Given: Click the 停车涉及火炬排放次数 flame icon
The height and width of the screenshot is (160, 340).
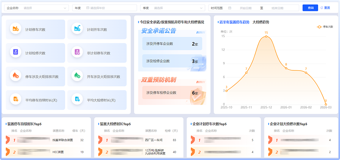Looking at the screenshot, I should (x=16, y=75).
